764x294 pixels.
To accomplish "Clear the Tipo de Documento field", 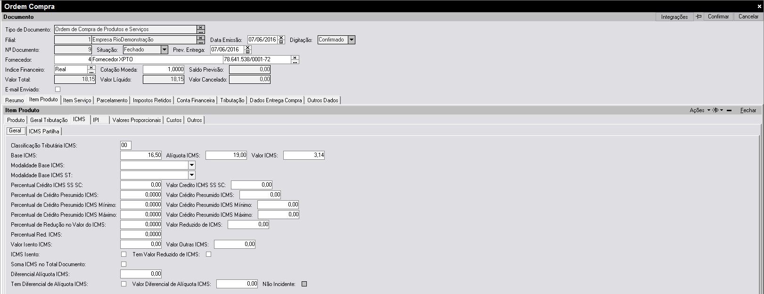I will tap(201, 27).
